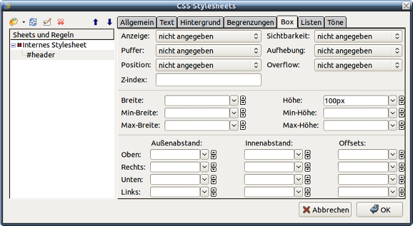Viewport: 413px width, 226px height.
Task: Delete selected rule with red X icon
Action: coord(61,22)
